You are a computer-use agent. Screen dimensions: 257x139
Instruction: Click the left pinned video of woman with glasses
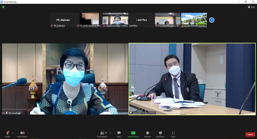click(65, 79)
